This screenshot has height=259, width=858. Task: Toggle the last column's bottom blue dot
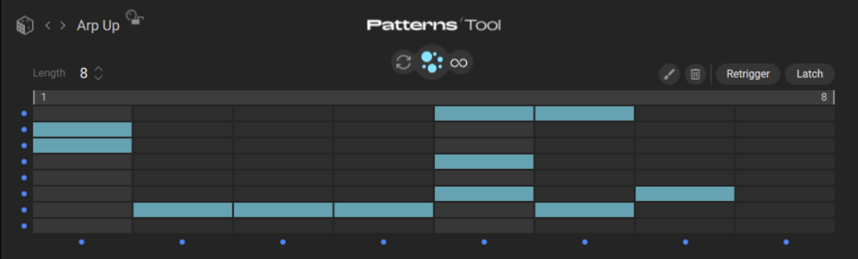pyautogui.click(x=786, y=242)
